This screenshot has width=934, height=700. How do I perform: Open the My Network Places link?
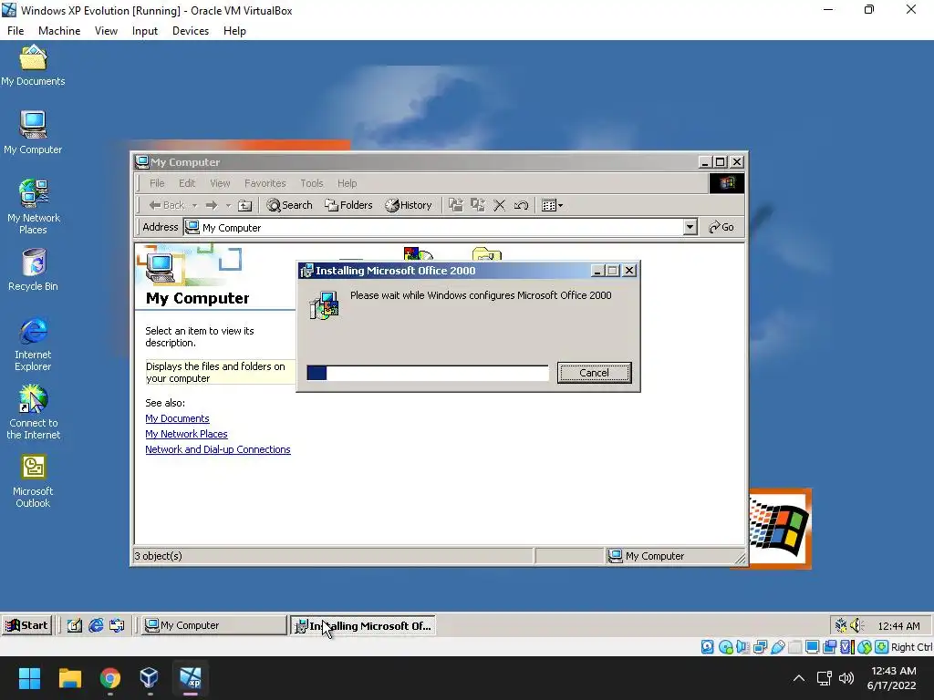coord(186,434)
